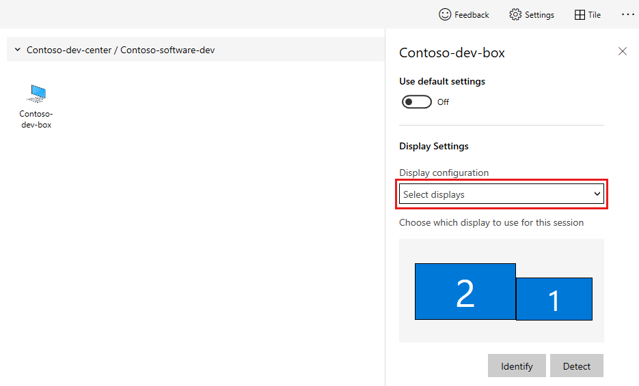Viewport: 639px width, 386px height.
Task: Turn on Use default settings toggle
Action: pyautogui.click(x=416, y=102)
